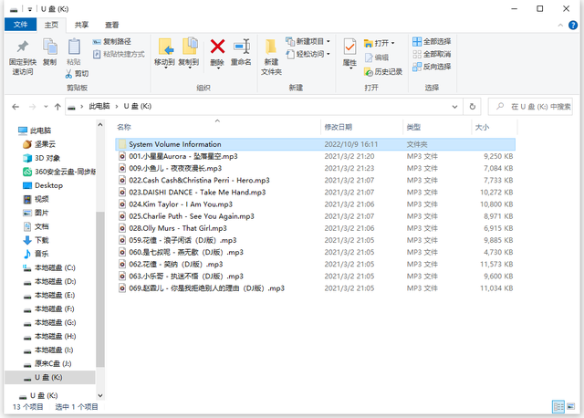Switch to the 主页 ribbon tab
This screenshot has width=584, height=418.
point(51,25)
